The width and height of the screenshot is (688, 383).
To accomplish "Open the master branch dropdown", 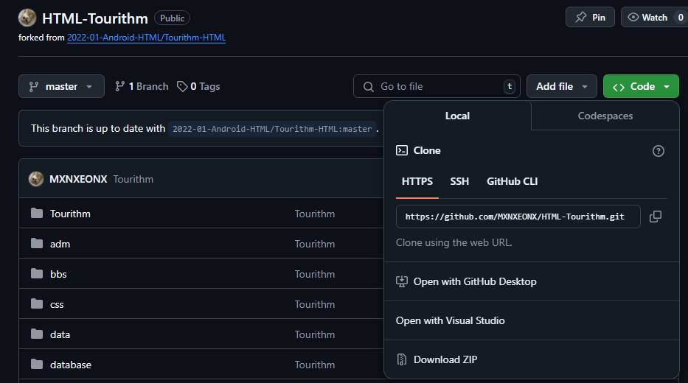I will 61,86.
